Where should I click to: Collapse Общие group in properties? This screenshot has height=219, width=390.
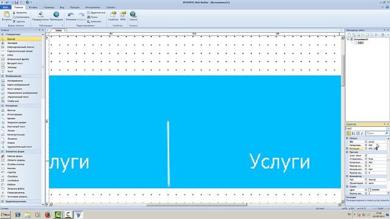pos(347,138)
